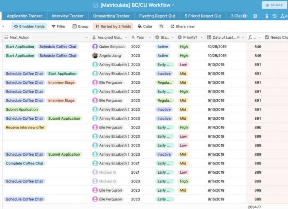Open the Color options in the toolbar
This screenshot has width=288, height=209.
145,27
